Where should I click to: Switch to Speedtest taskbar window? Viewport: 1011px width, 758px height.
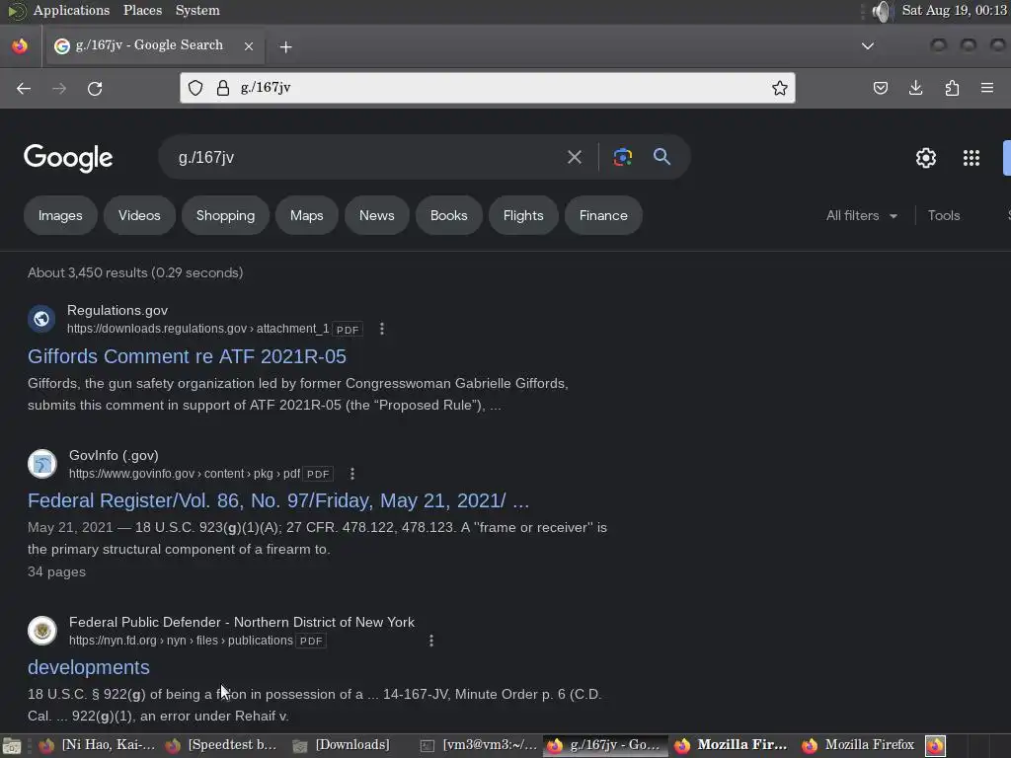(222, 745)
